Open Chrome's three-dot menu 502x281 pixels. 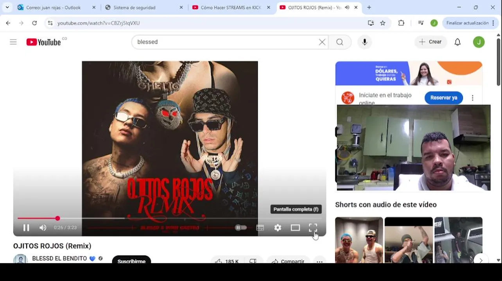click(x=494, y=23)
